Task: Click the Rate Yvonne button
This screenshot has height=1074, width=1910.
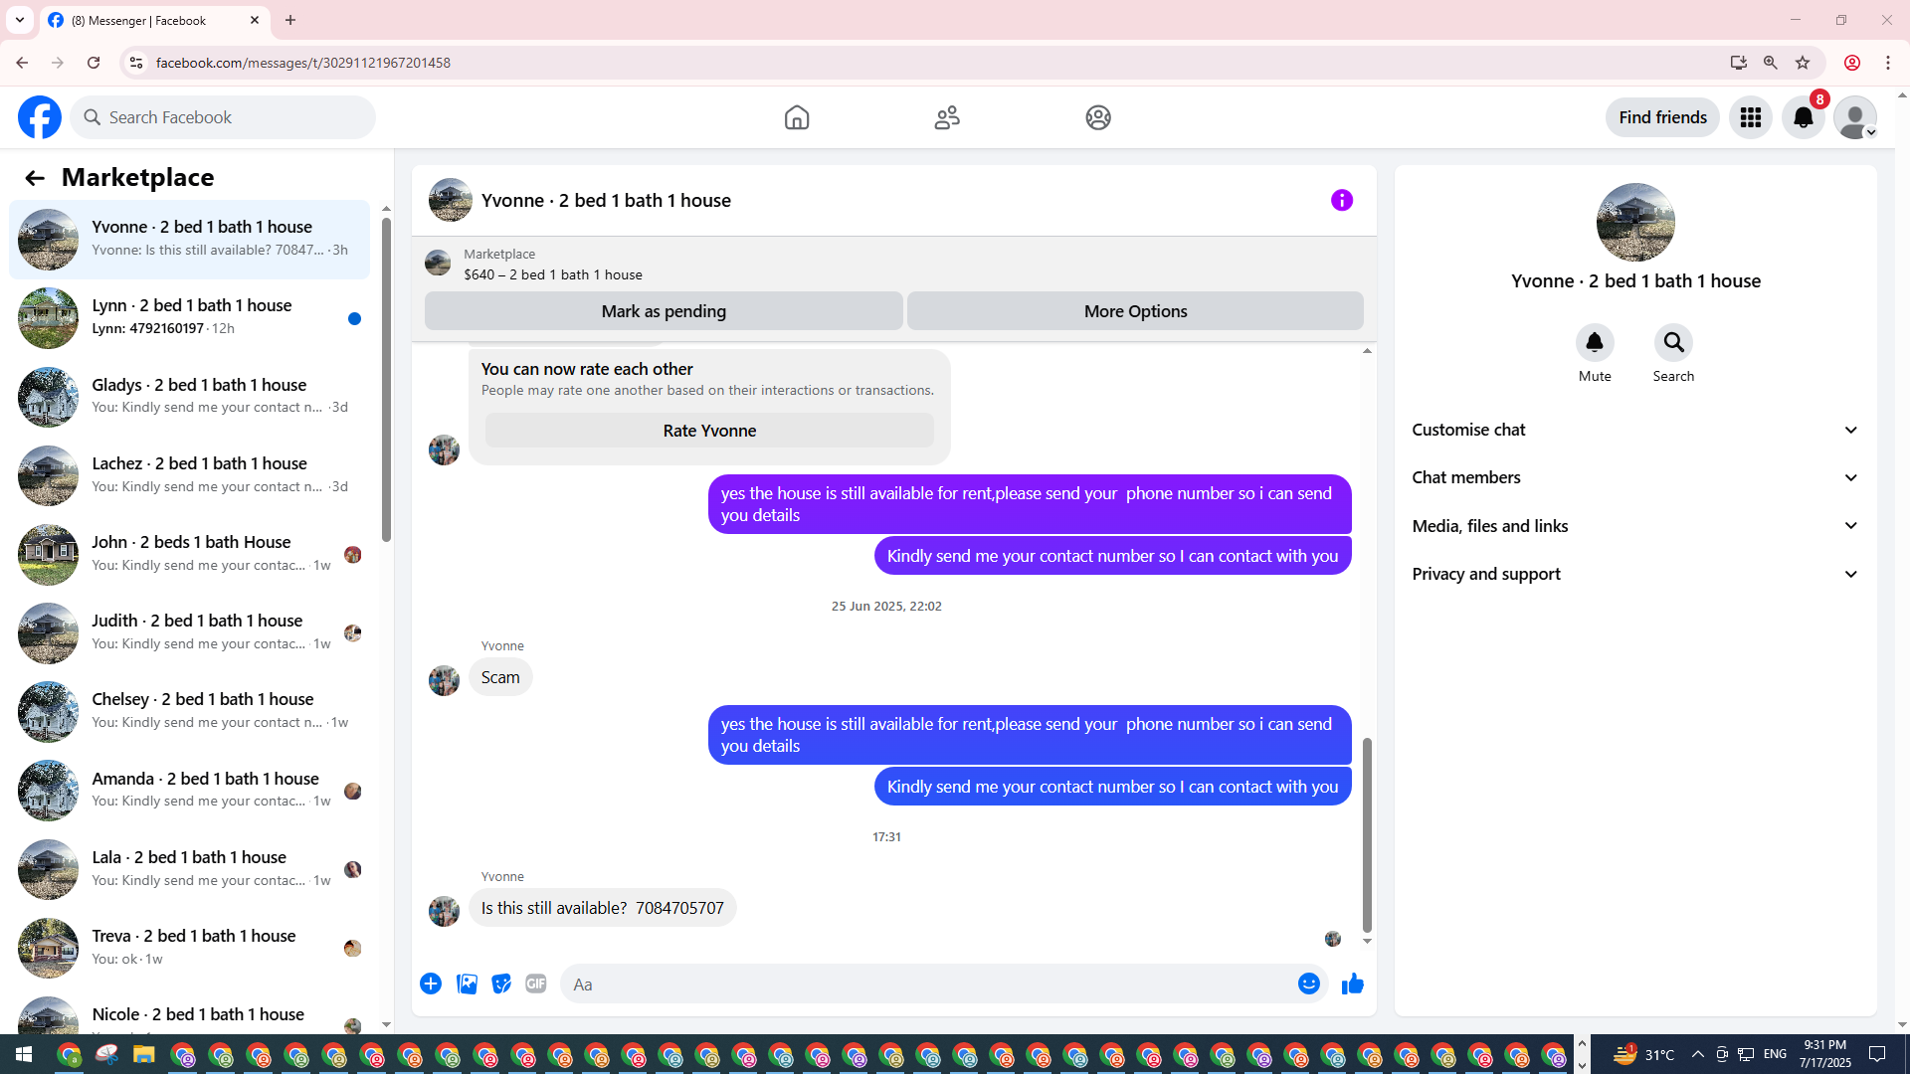Action: tap(709, 431)
